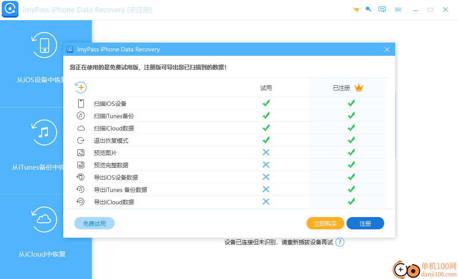This screenshot has height=279, width=458.
Task: Click the 预览图片 row label
Action: pyautogui.click(x=105, y=153)
